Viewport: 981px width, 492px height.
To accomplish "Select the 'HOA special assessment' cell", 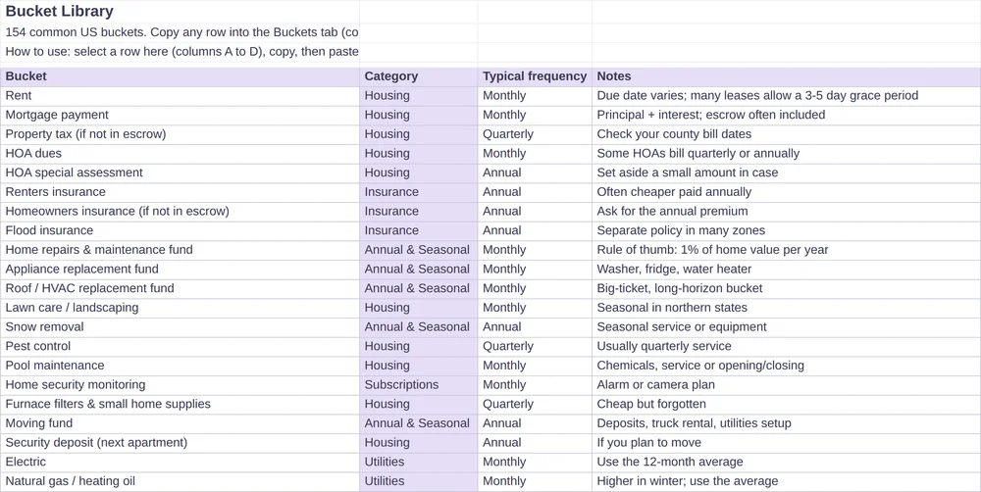I will tap(180, 173).
